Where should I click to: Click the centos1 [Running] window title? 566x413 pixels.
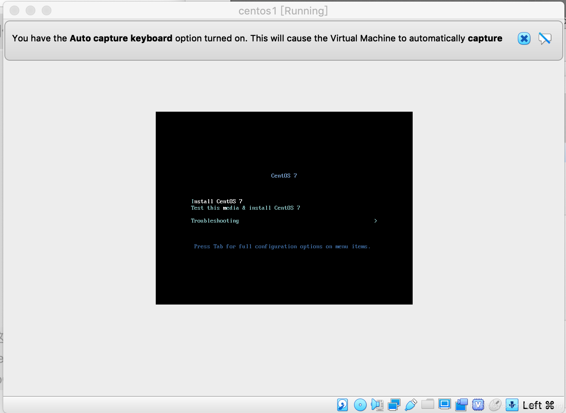pyautogui.click(x=283, y=11)
